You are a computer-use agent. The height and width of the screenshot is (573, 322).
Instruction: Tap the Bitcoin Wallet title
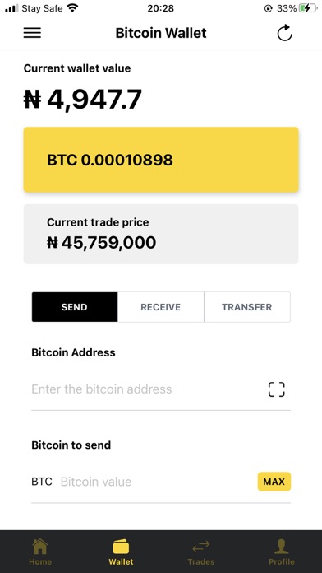[x=161, y=33]
